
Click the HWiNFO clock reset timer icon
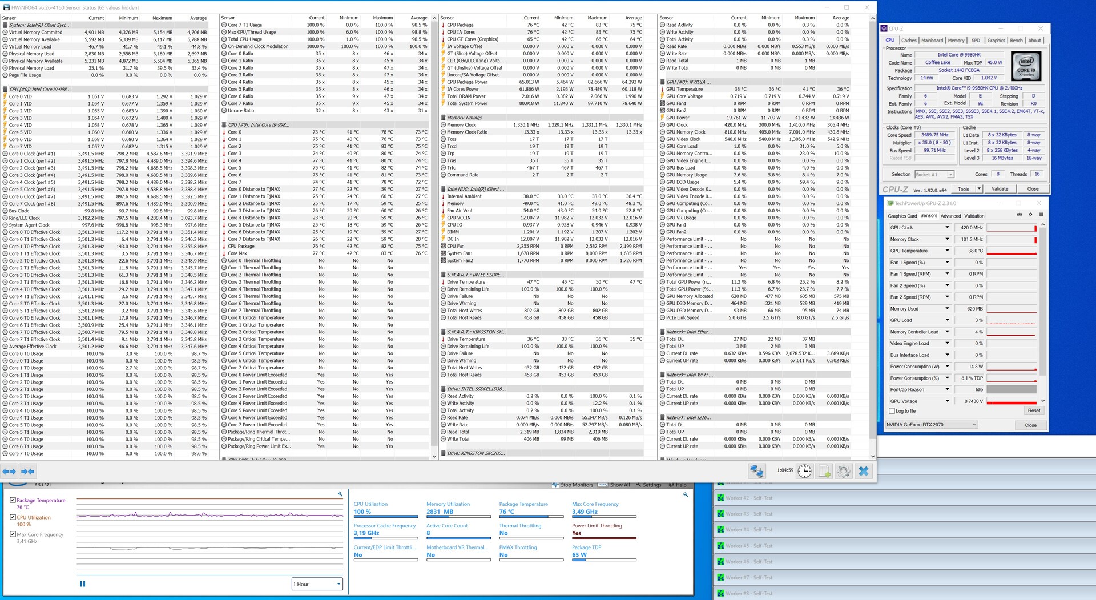(804, 471)
